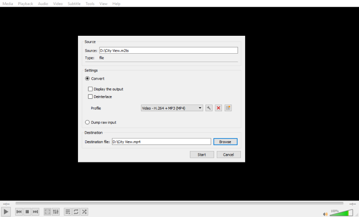The height and width of the screenshot is (217, 359).
Task: Click Browse for destination file
Action: click(225, 142)
